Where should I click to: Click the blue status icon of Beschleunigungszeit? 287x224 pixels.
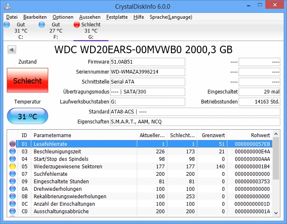click(x=13, y=151)
